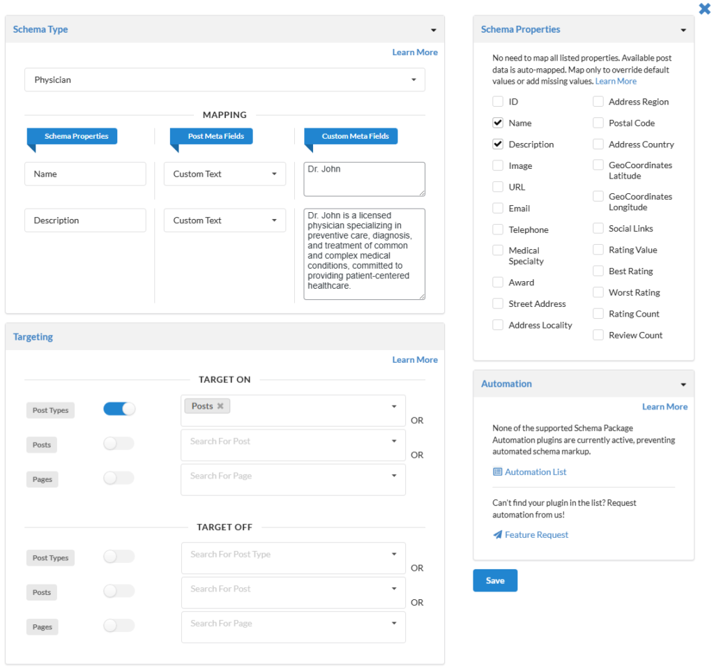The width and height of the screenshot is (714, 669).
Task: Open Custom Text dropdown for Name row
Action: pos(225,174)
